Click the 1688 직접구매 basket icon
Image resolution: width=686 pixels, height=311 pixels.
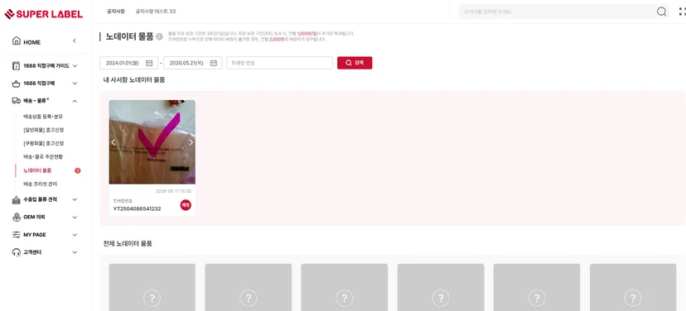click(17, 84)
